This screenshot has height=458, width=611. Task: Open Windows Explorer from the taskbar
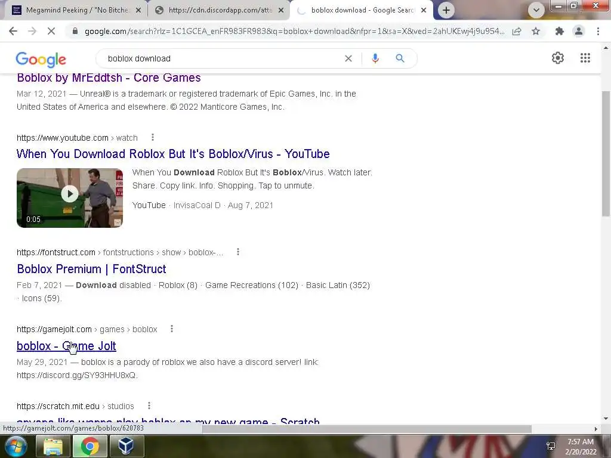point(53,446)
